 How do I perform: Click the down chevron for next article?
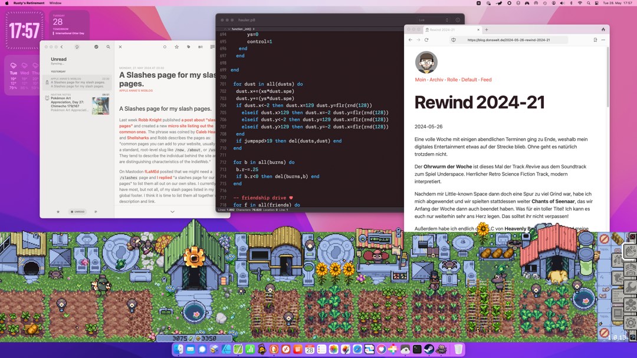click(172, 211)
